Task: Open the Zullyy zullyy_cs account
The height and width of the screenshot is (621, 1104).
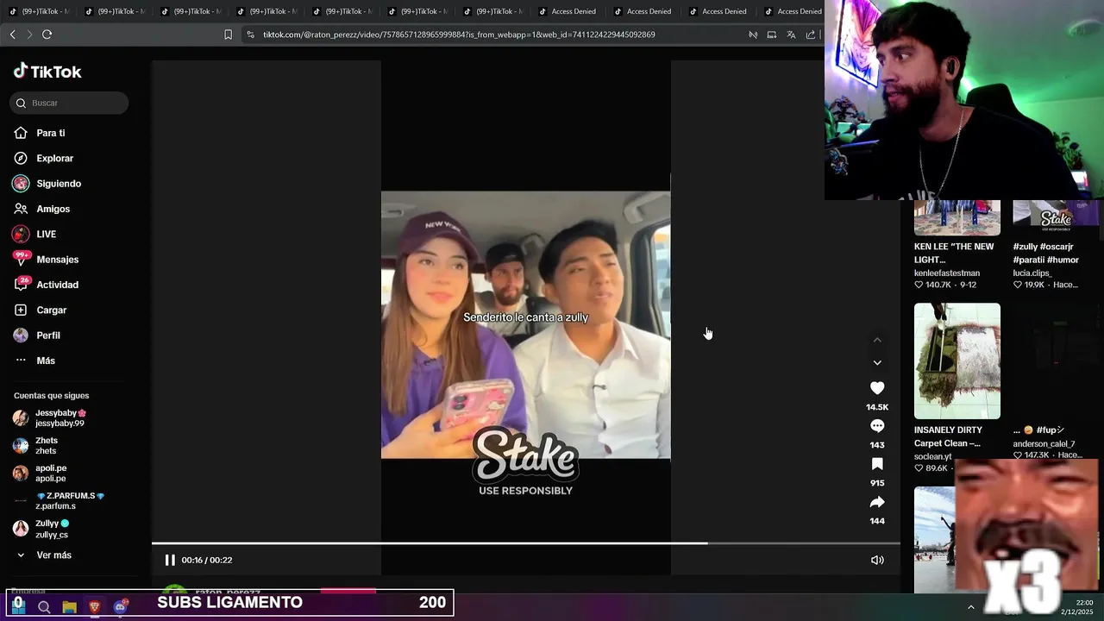Action: tap(52, 529)
